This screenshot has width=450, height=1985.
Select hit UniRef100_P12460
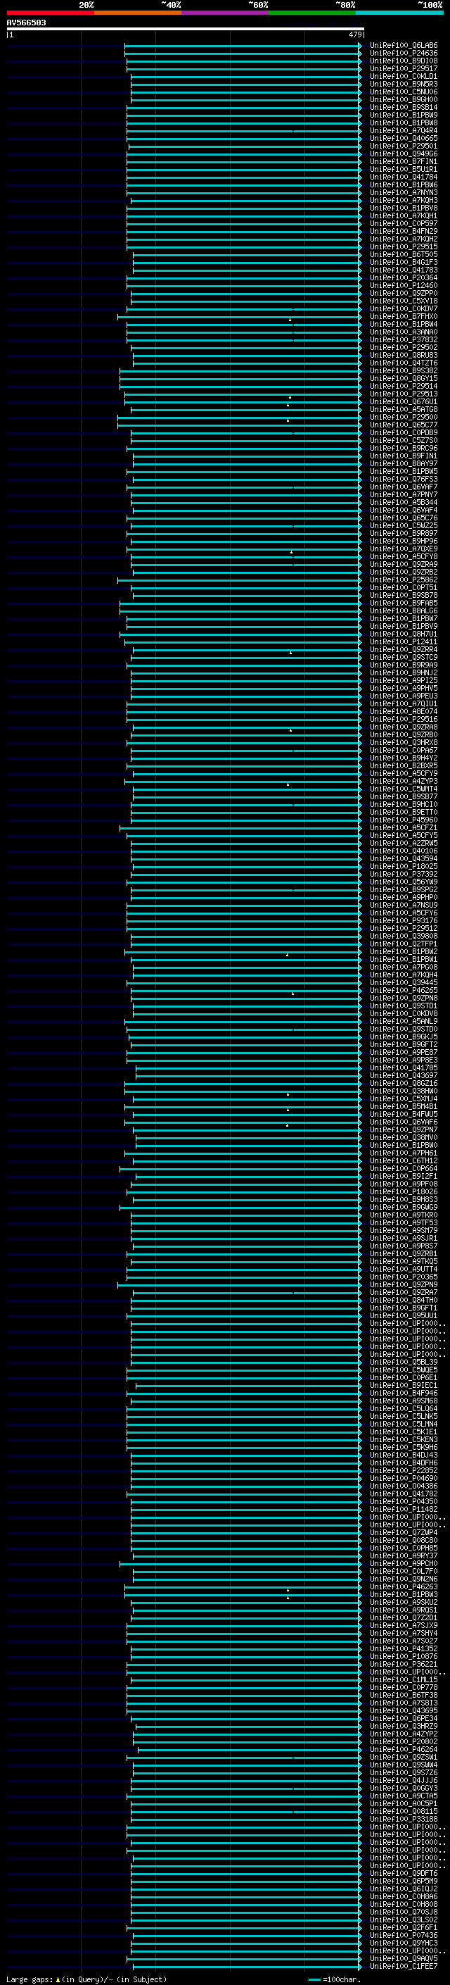pyautogui.click(x=404, y=286)
